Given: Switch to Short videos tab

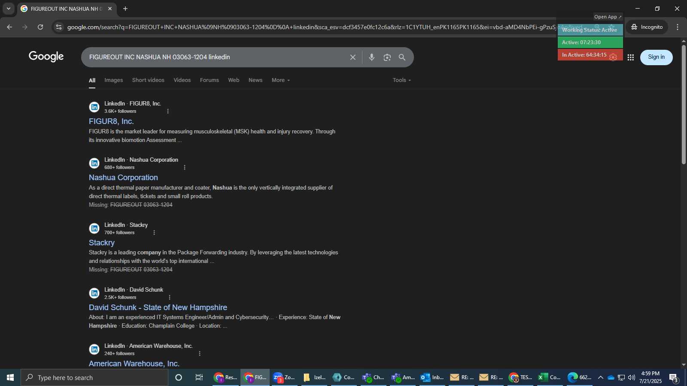Looking at the screenshot, I should tap(148, 80).
